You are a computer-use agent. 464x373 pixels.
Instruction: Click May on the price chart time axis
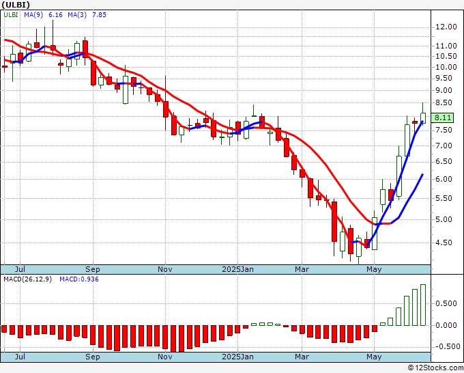pos(374,269)
